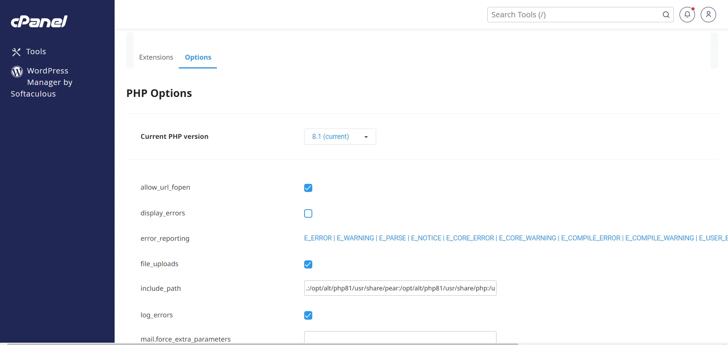Click the mail.force_extra_parameters input field
Screen dimensions: 728x345
click(400, 337)
